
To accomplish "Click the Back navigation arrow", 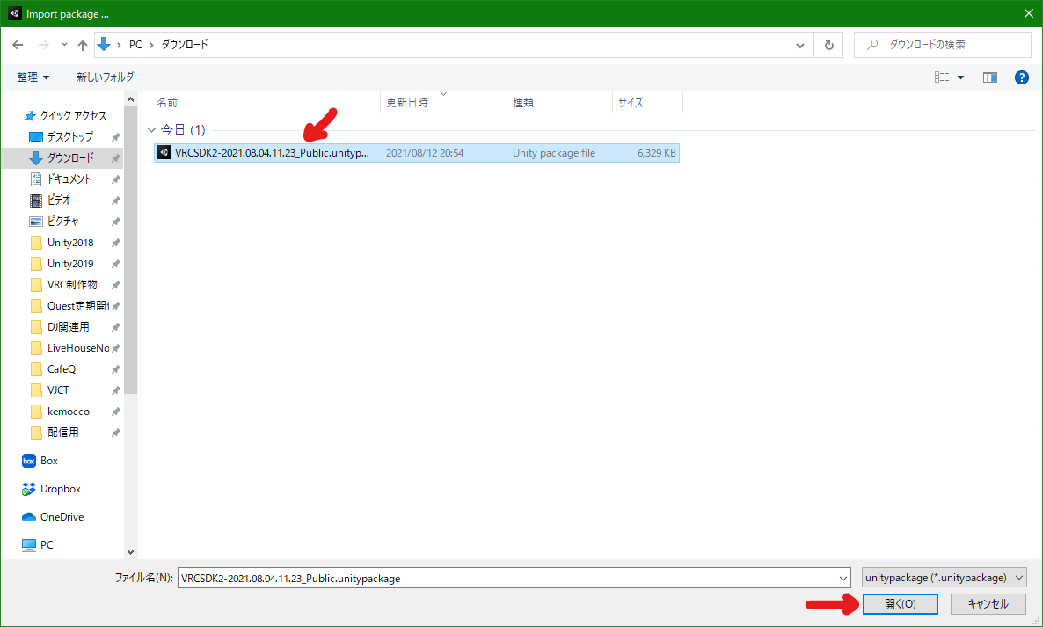I will (18, 45).
